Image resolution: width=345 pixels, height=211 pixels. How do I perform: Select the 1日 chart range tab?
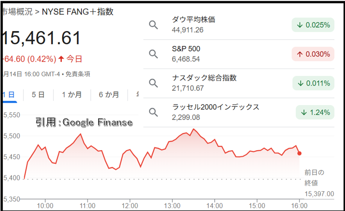(9, 95)
